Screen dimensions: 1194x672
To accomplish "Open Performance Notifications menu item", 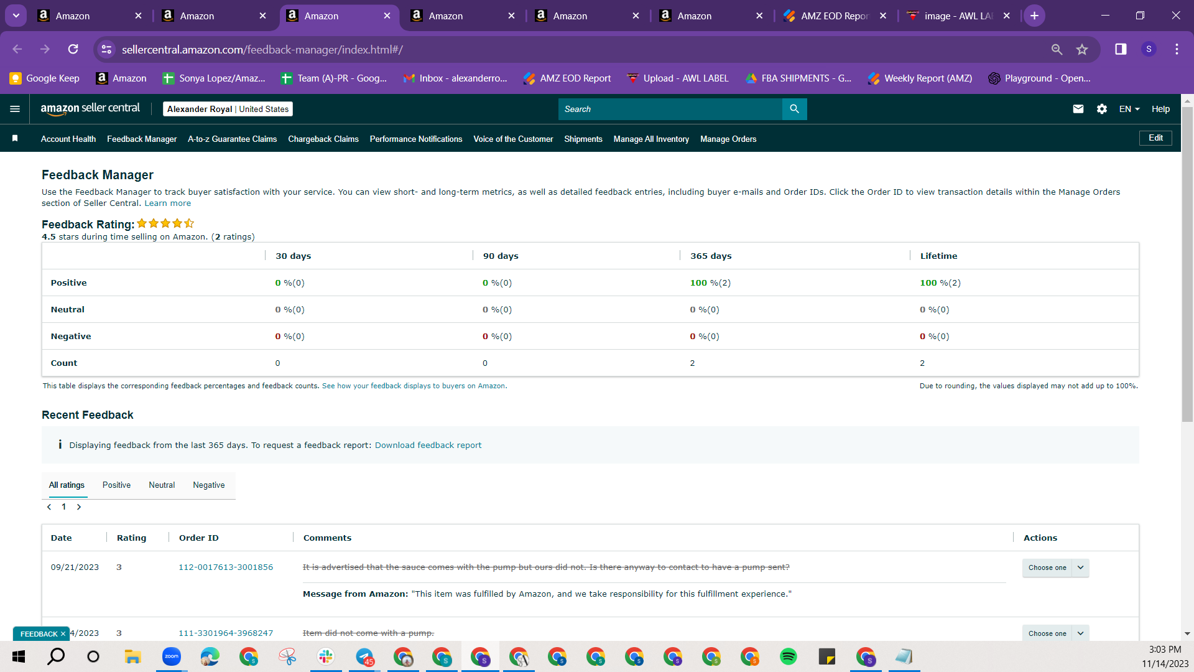I will 416,139.
